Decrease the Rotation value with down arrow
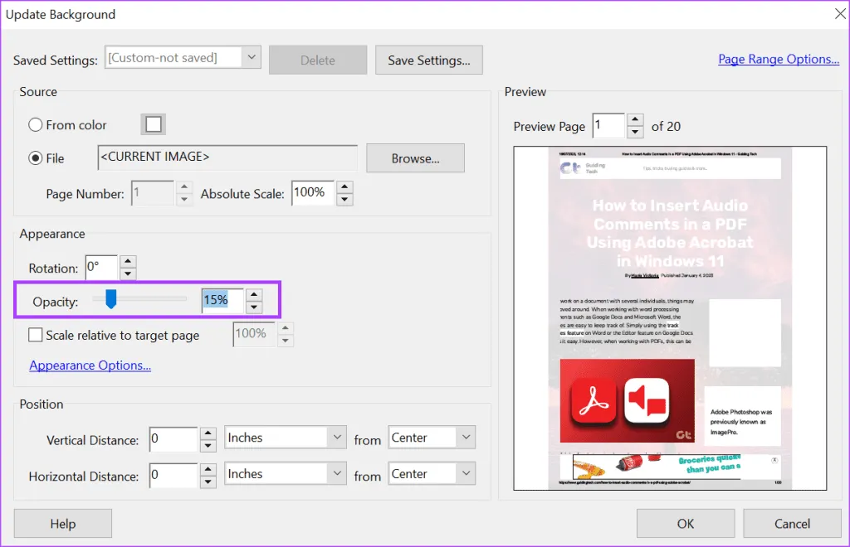850x547 pixels. 127,274
